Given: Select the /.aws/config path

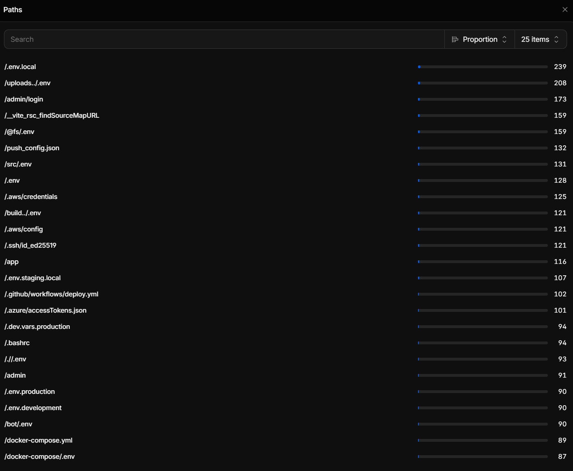Looking at the screenshot, I should [x=24, y=229].
